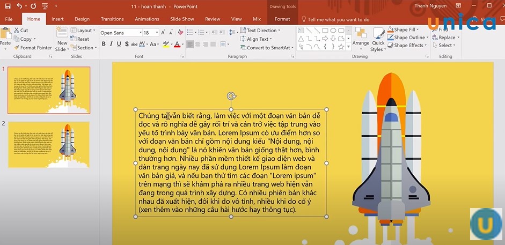The height and width of the screenshot is (245, 505).
Task: Switch to the Animations tab
Action: point(147,19)
